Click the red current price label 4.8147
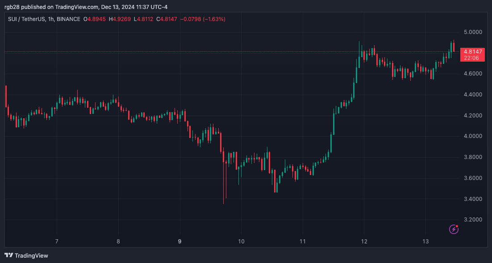 [473, 52]
